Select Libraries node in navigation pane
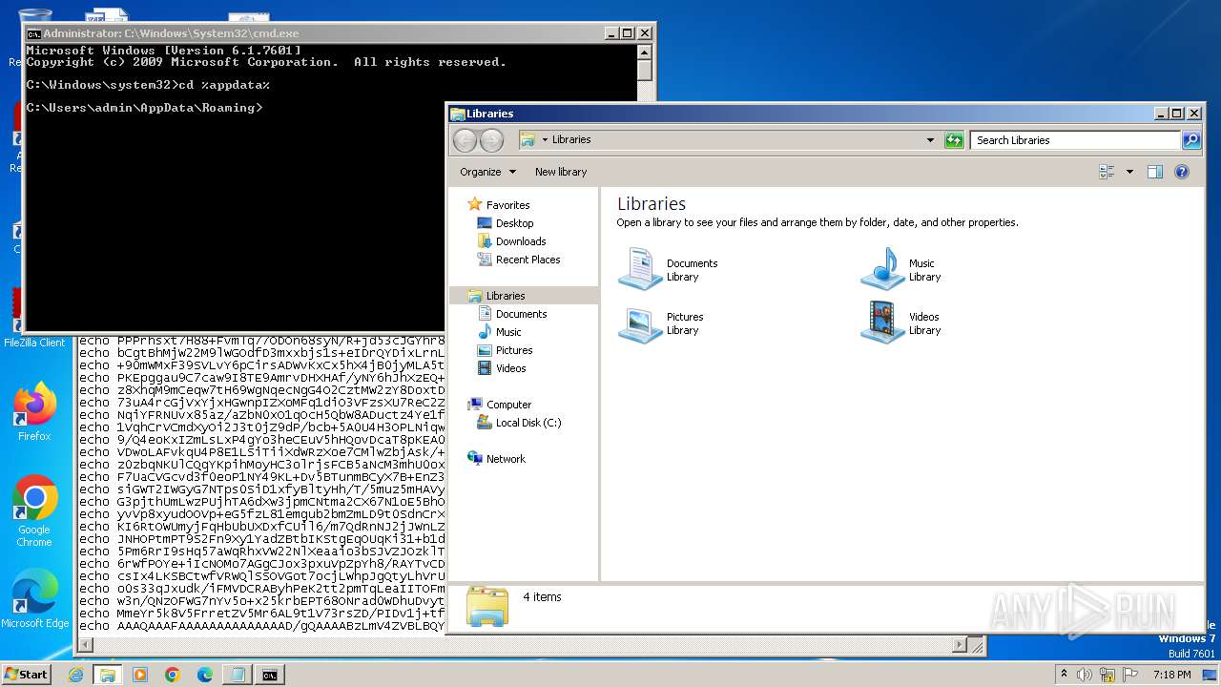The image size is (1221, 687). (506, 296)
